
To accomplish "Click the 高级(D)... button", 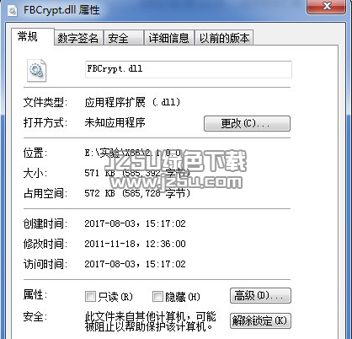I will (260, 295).
